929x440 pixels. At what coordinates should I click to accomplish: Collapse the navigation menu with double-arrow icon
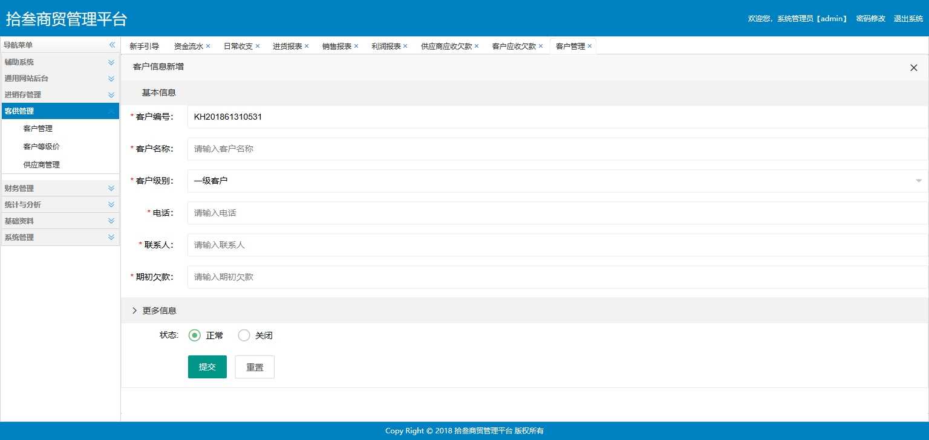pyautogui.click(x=112, y=45)
